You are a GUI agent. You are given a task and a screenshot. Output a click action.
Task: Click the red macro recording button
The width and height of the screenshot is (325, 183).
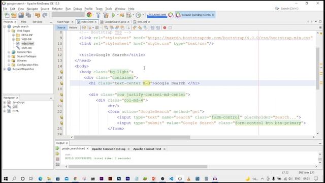(165, 27)
